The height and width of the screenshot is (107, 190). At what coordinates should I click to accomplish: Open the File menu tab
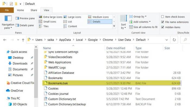click(7, 10)
